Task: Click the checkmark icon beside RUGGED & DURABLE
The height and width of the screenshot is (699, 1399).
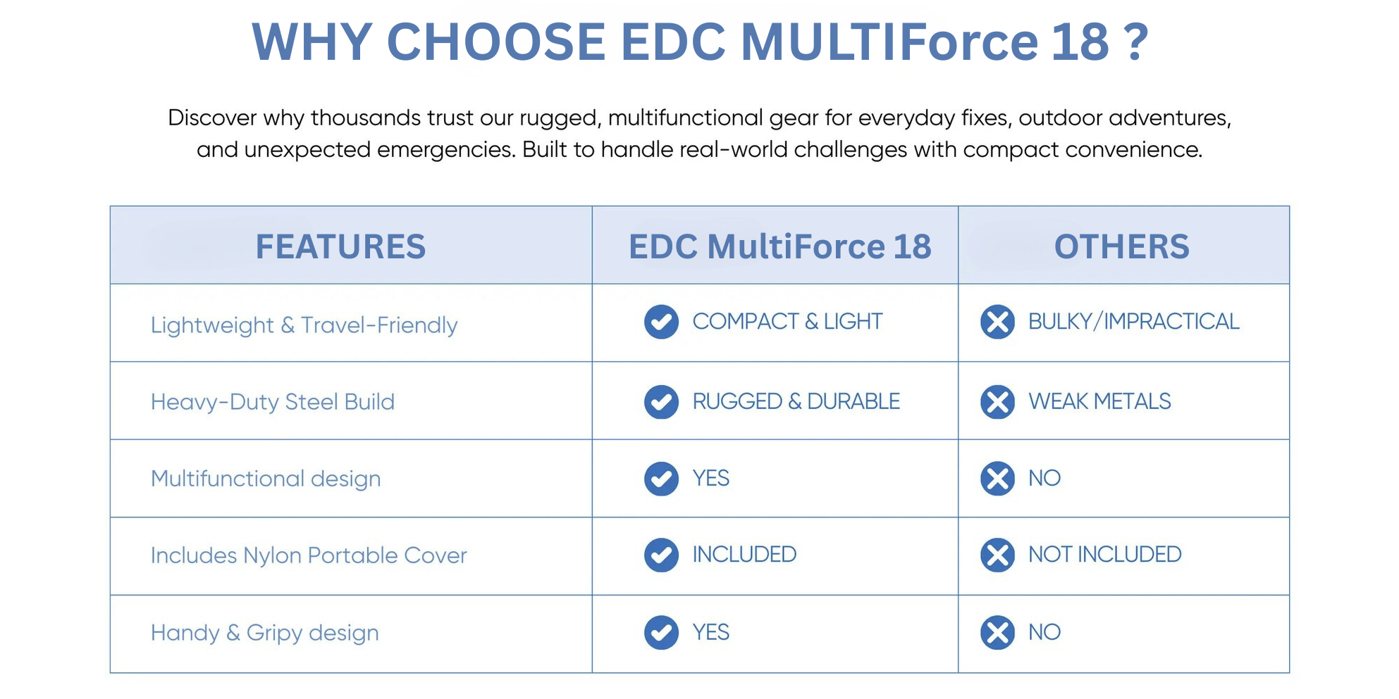Action: coord(660,402)
